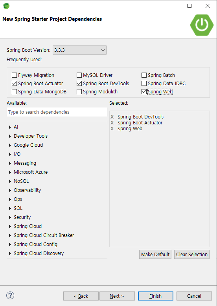Screen dimensions: 217x306
Task: Expand the Microsoft Azure category
Action: coord(10,172)
